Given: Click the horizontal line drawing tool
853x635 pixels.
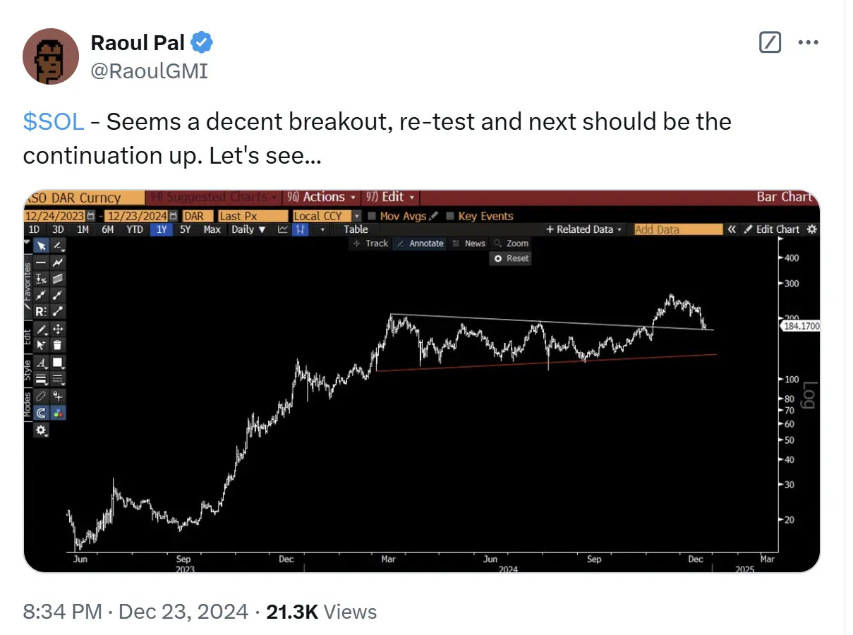Looking at the screenshot, I should click(x=42, y=262).
